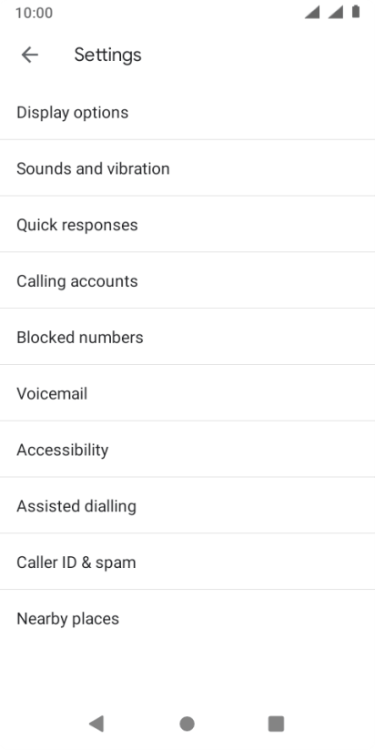
Task: Select Quick responses
Action: point(187,225)
